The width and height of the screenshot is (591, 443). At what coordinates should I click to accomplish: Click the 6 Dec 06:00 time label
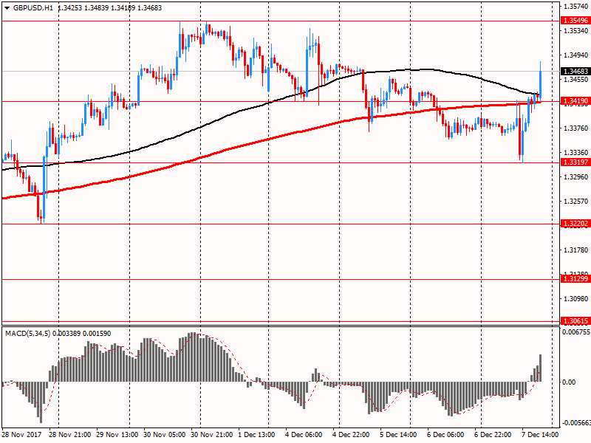tap(445, 435)
